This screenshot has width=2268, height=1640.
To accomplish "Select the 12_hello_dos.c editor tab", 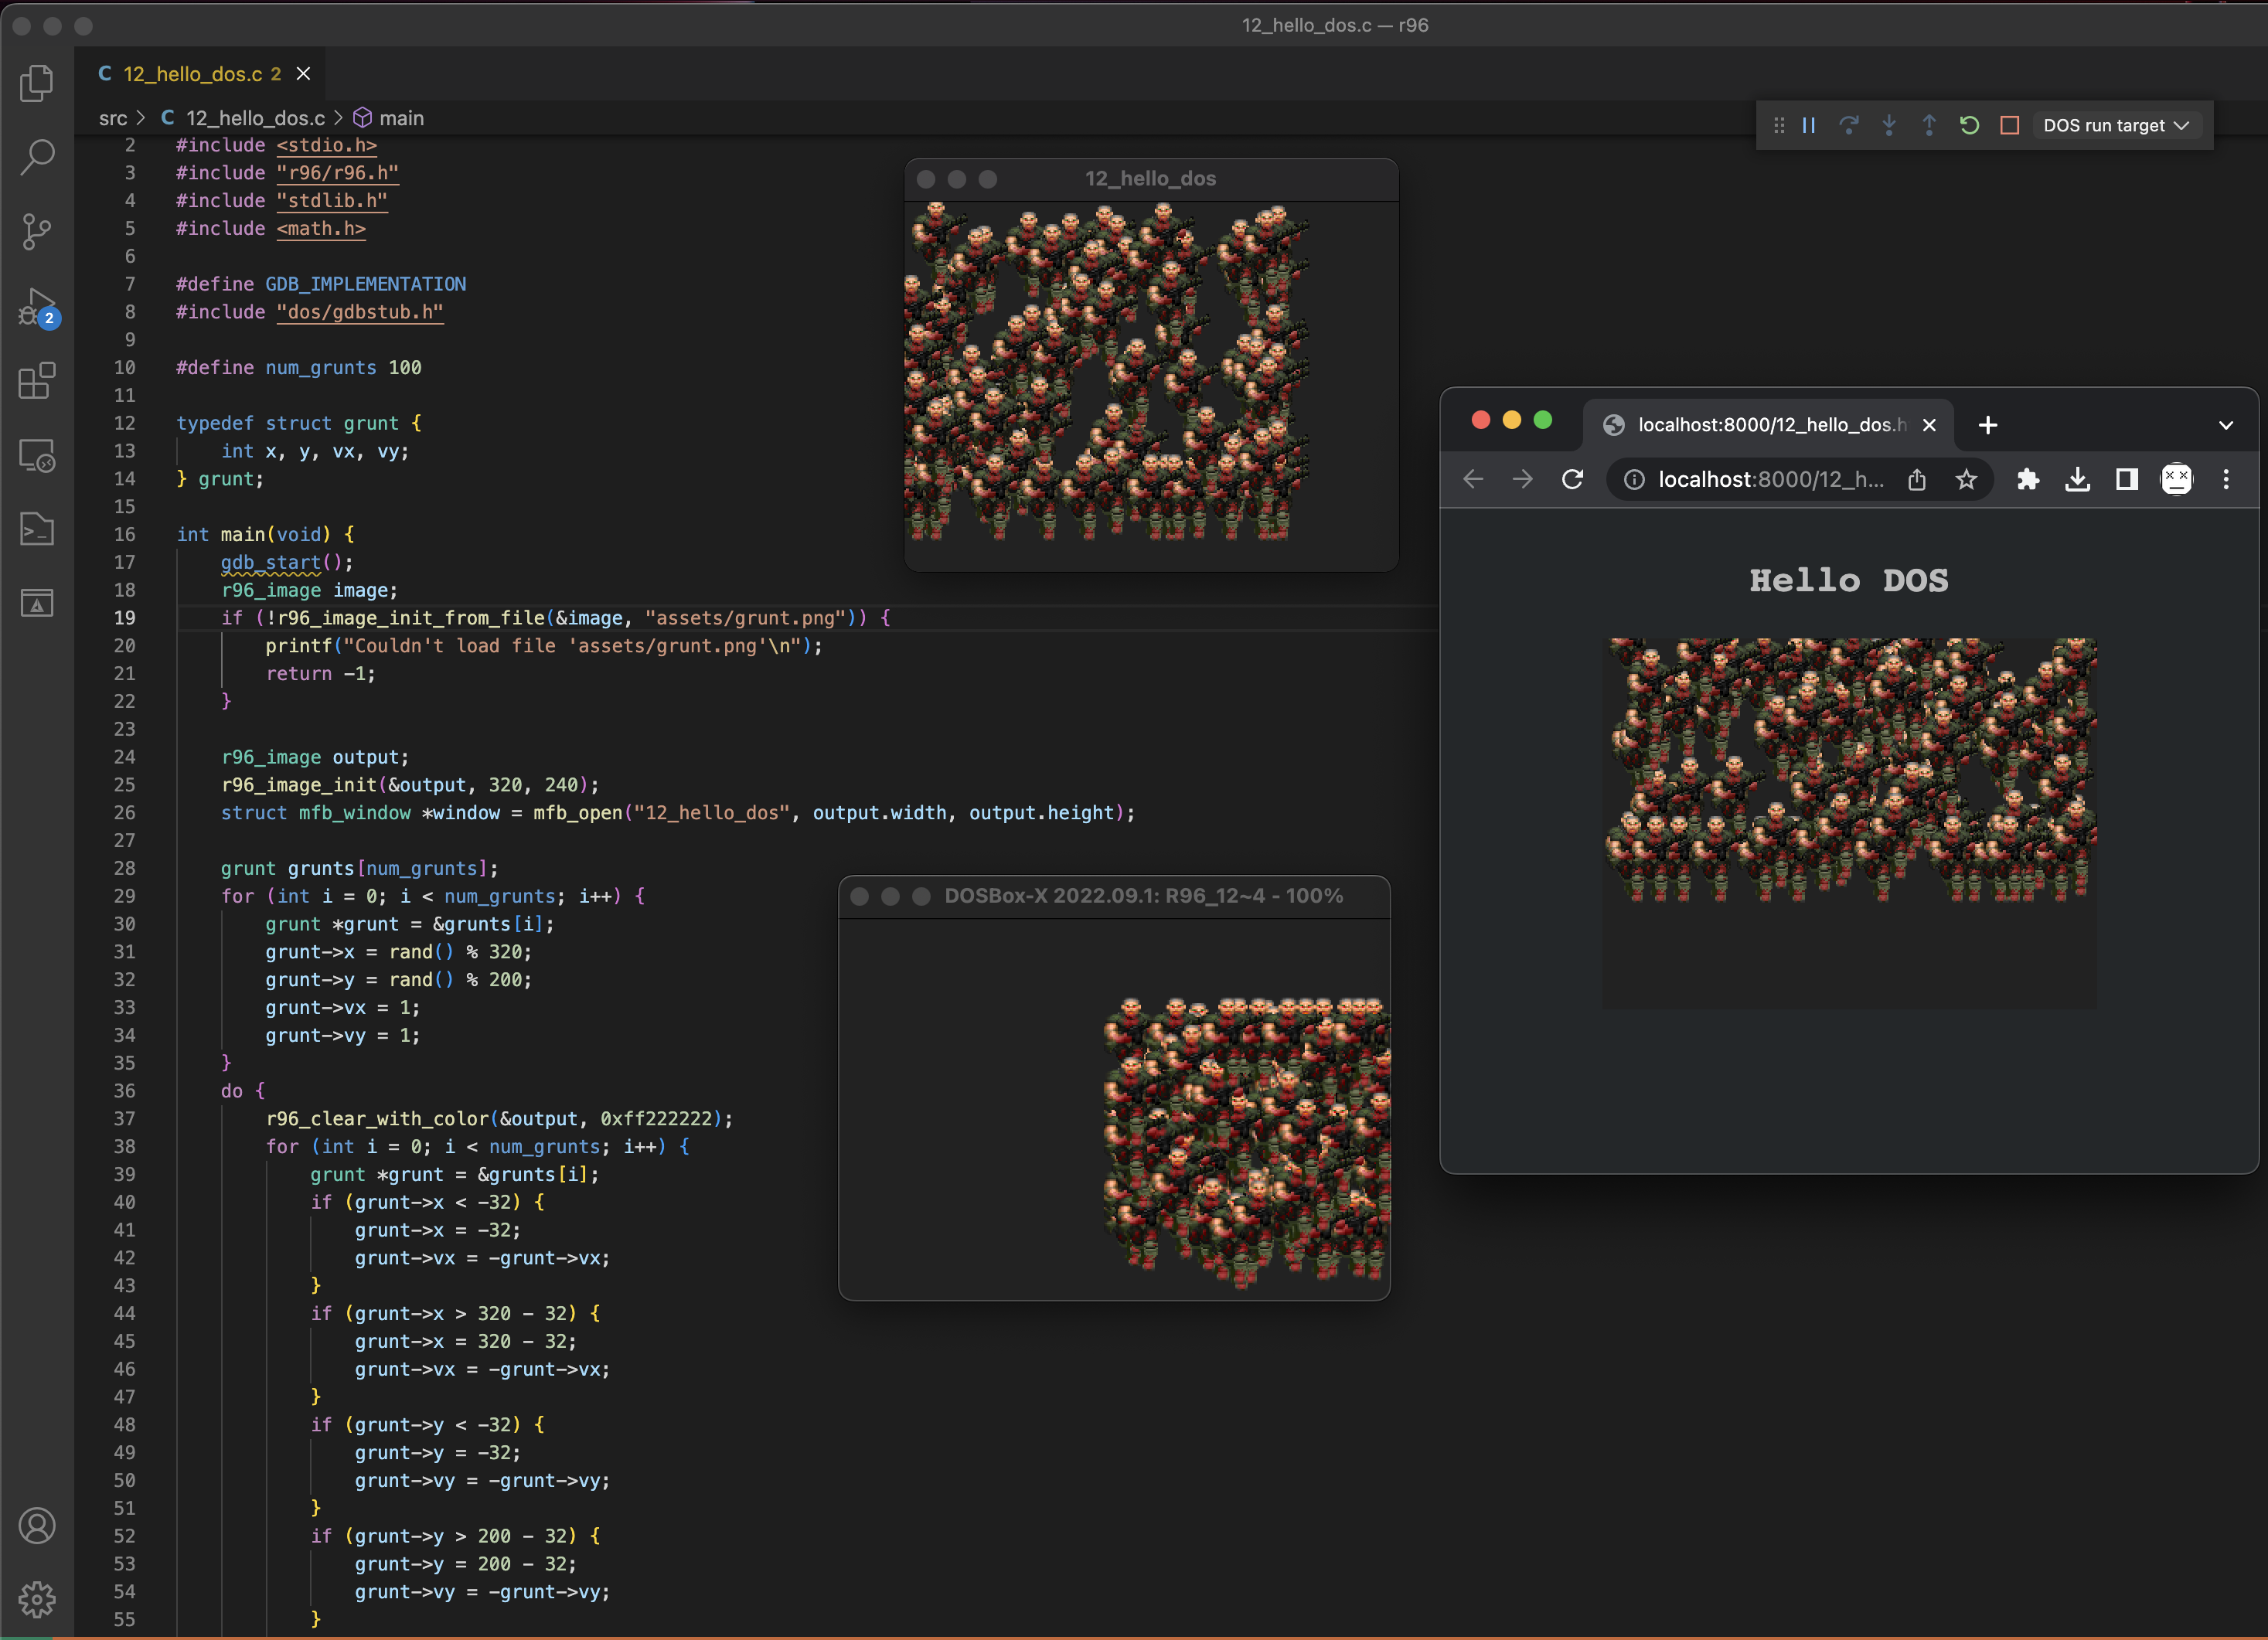I will (192, 74).
